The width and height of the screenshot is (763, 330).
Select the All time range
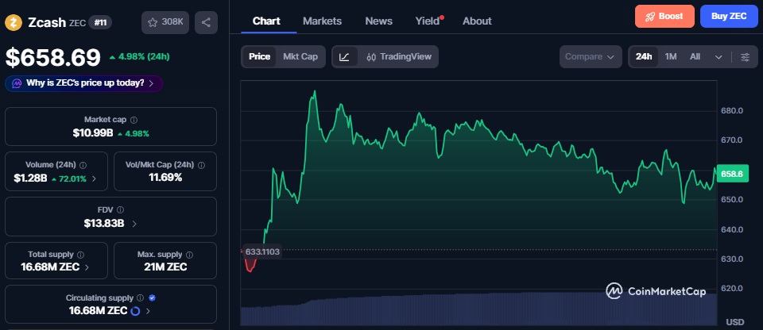[x=695, y=57]
